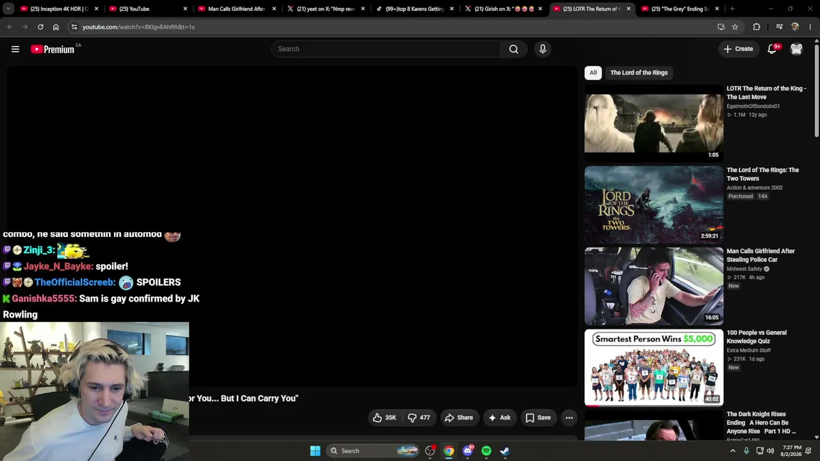Select The Lord of the Rings chip

(x=639, y=73)
